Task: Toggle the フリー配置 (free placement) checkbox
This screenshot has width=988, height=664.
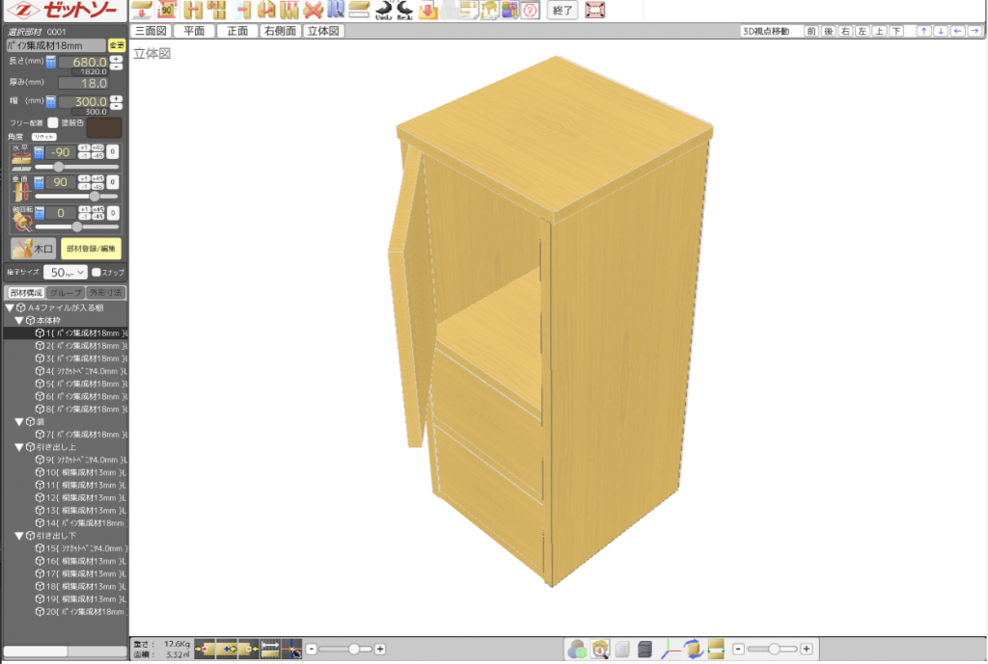Action: (x=53, y=122)
